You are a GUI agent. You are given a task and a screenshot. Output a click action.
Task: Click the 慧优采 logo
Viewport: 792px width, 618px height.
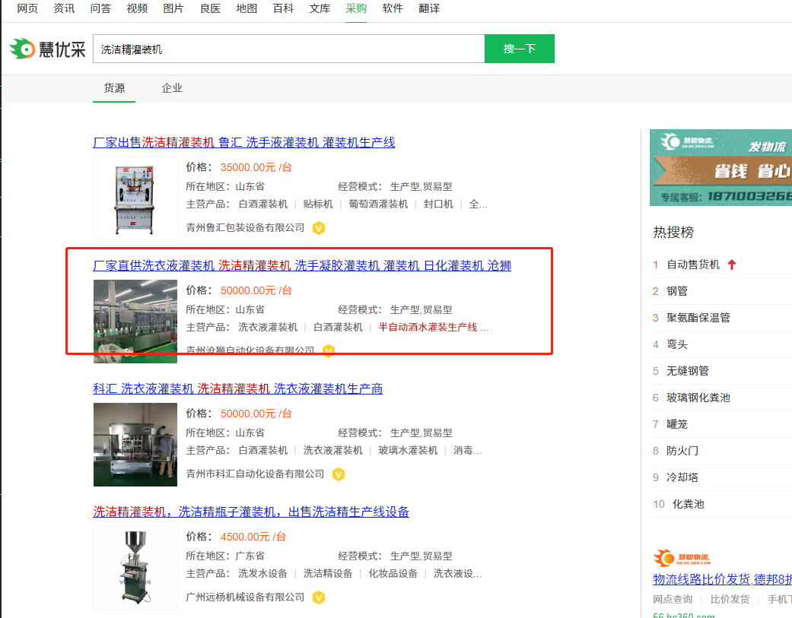click(47, 49)
